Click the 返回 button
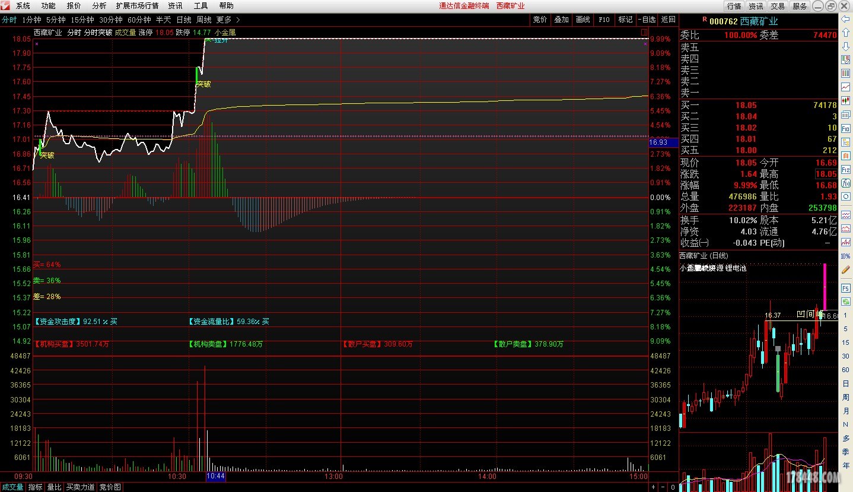Image resolution: width=853 pixels, height=492 pixels. point(668,20)
